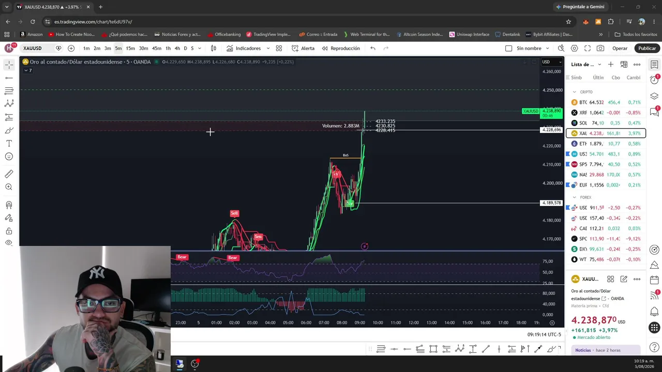Screen dimensions: 662x372
Task: Open candlestick chart type selector
Action: click(213, 49)
